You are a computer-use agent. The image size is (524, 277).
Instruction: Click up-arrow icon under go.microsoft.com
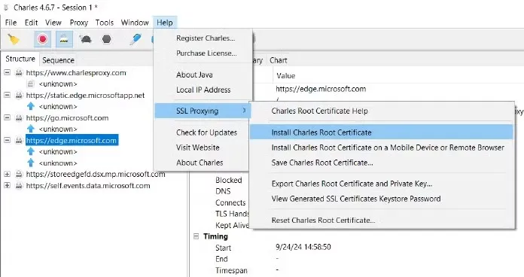[30, 129]
